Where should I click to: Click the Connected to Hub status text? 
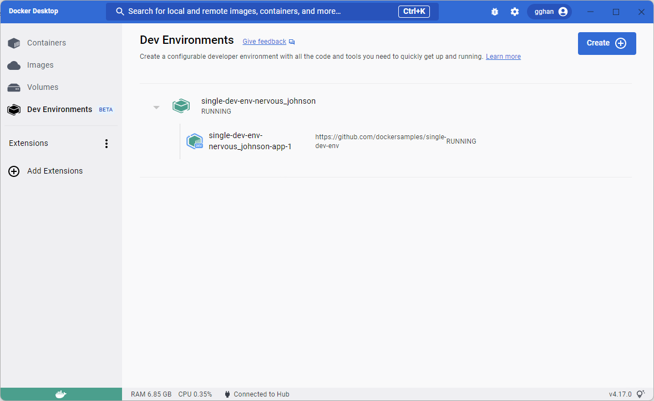261,394
